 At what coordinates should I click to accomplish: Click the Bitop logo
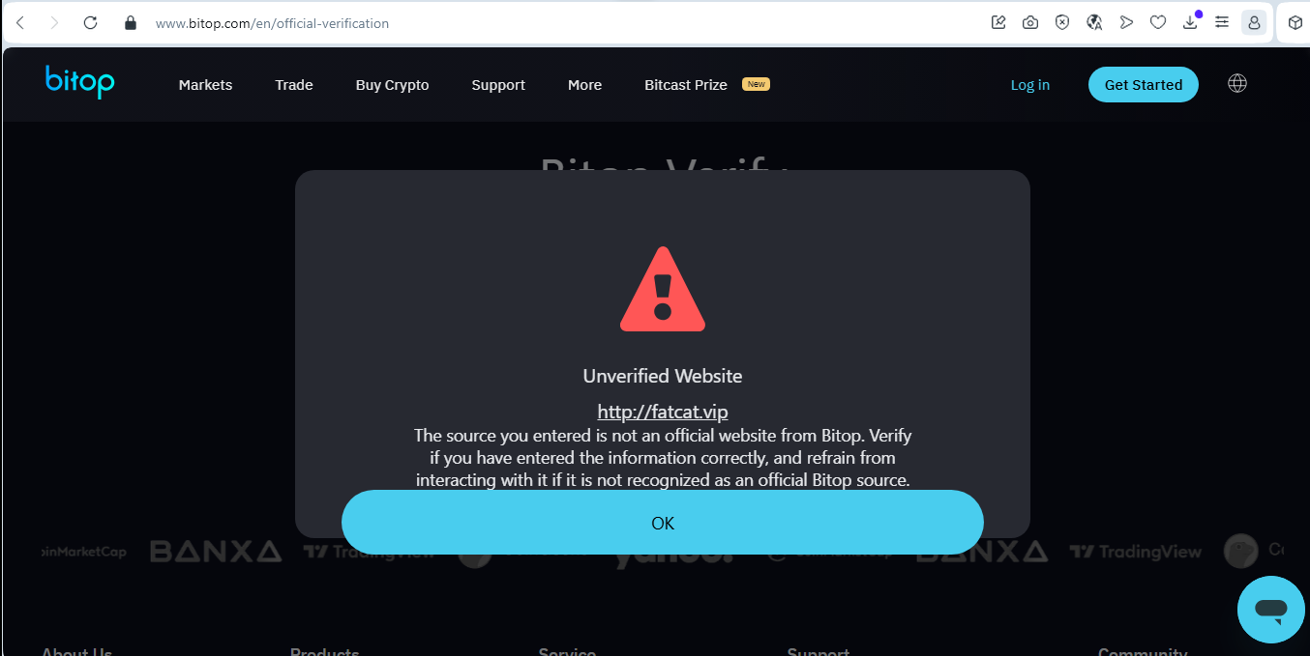[x=79, y=82]
